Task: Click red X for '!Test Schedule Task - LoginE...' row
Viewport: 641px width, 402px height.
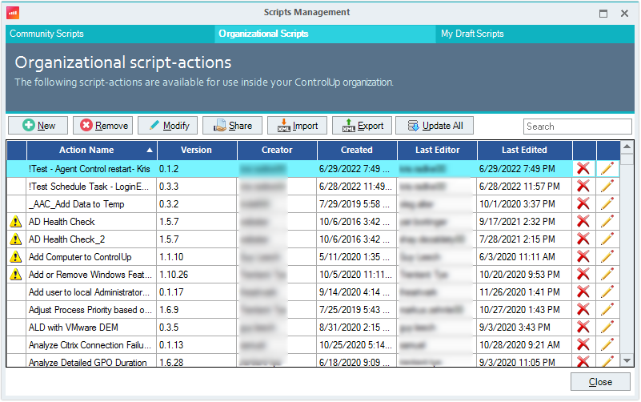Action: click(583, 186)
